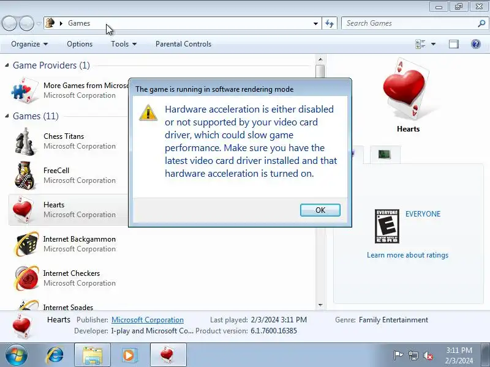Select the Hearts icon in the games list

coord(23,210)
